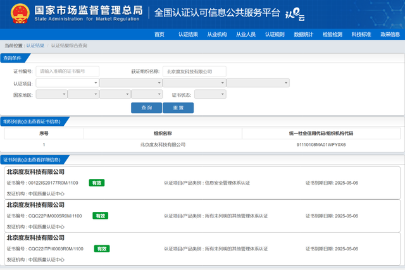Open the first 认证项目 dropdown
The width and height of the screenshot is (405, 270).
point(67,83)
